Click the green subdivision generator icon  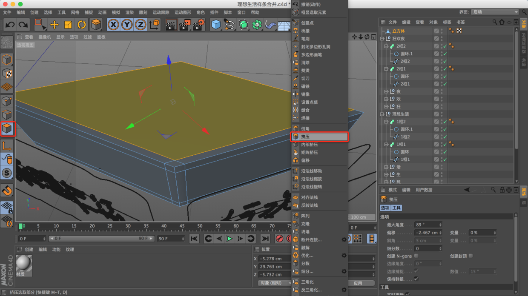tap(243, 25)
